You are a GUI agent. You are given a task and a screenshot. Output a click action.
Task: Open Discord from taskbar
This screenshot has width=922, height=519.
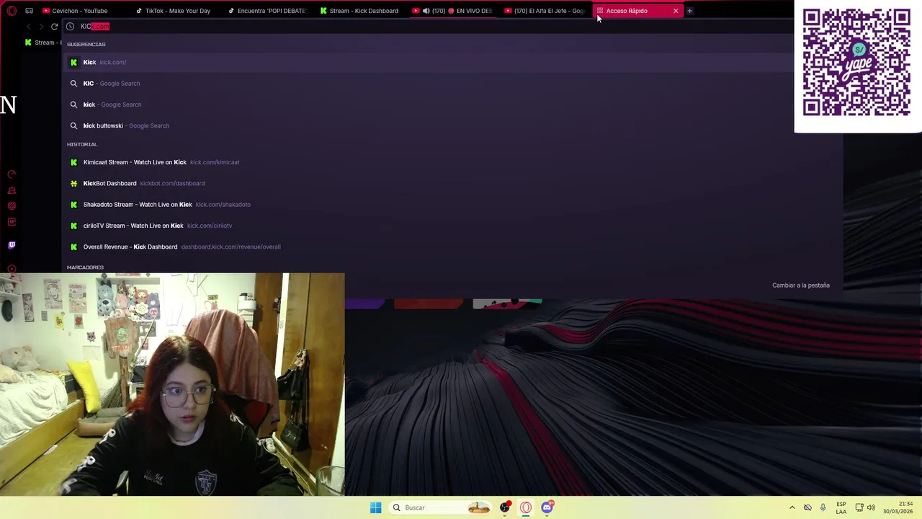547,507
